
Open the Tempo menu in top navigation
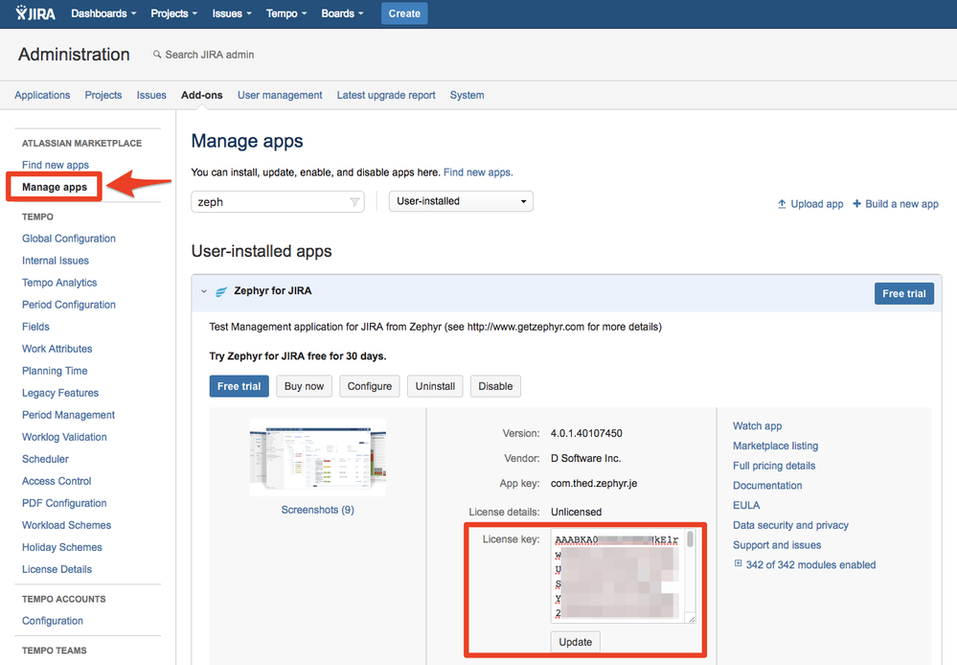tap(286, 13)
